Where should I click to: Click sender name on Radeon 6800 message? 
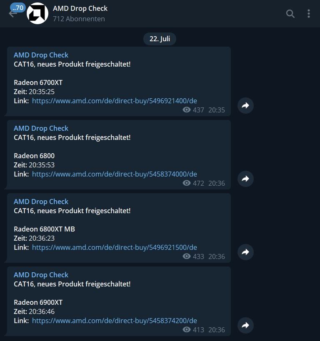pos(41,128)
